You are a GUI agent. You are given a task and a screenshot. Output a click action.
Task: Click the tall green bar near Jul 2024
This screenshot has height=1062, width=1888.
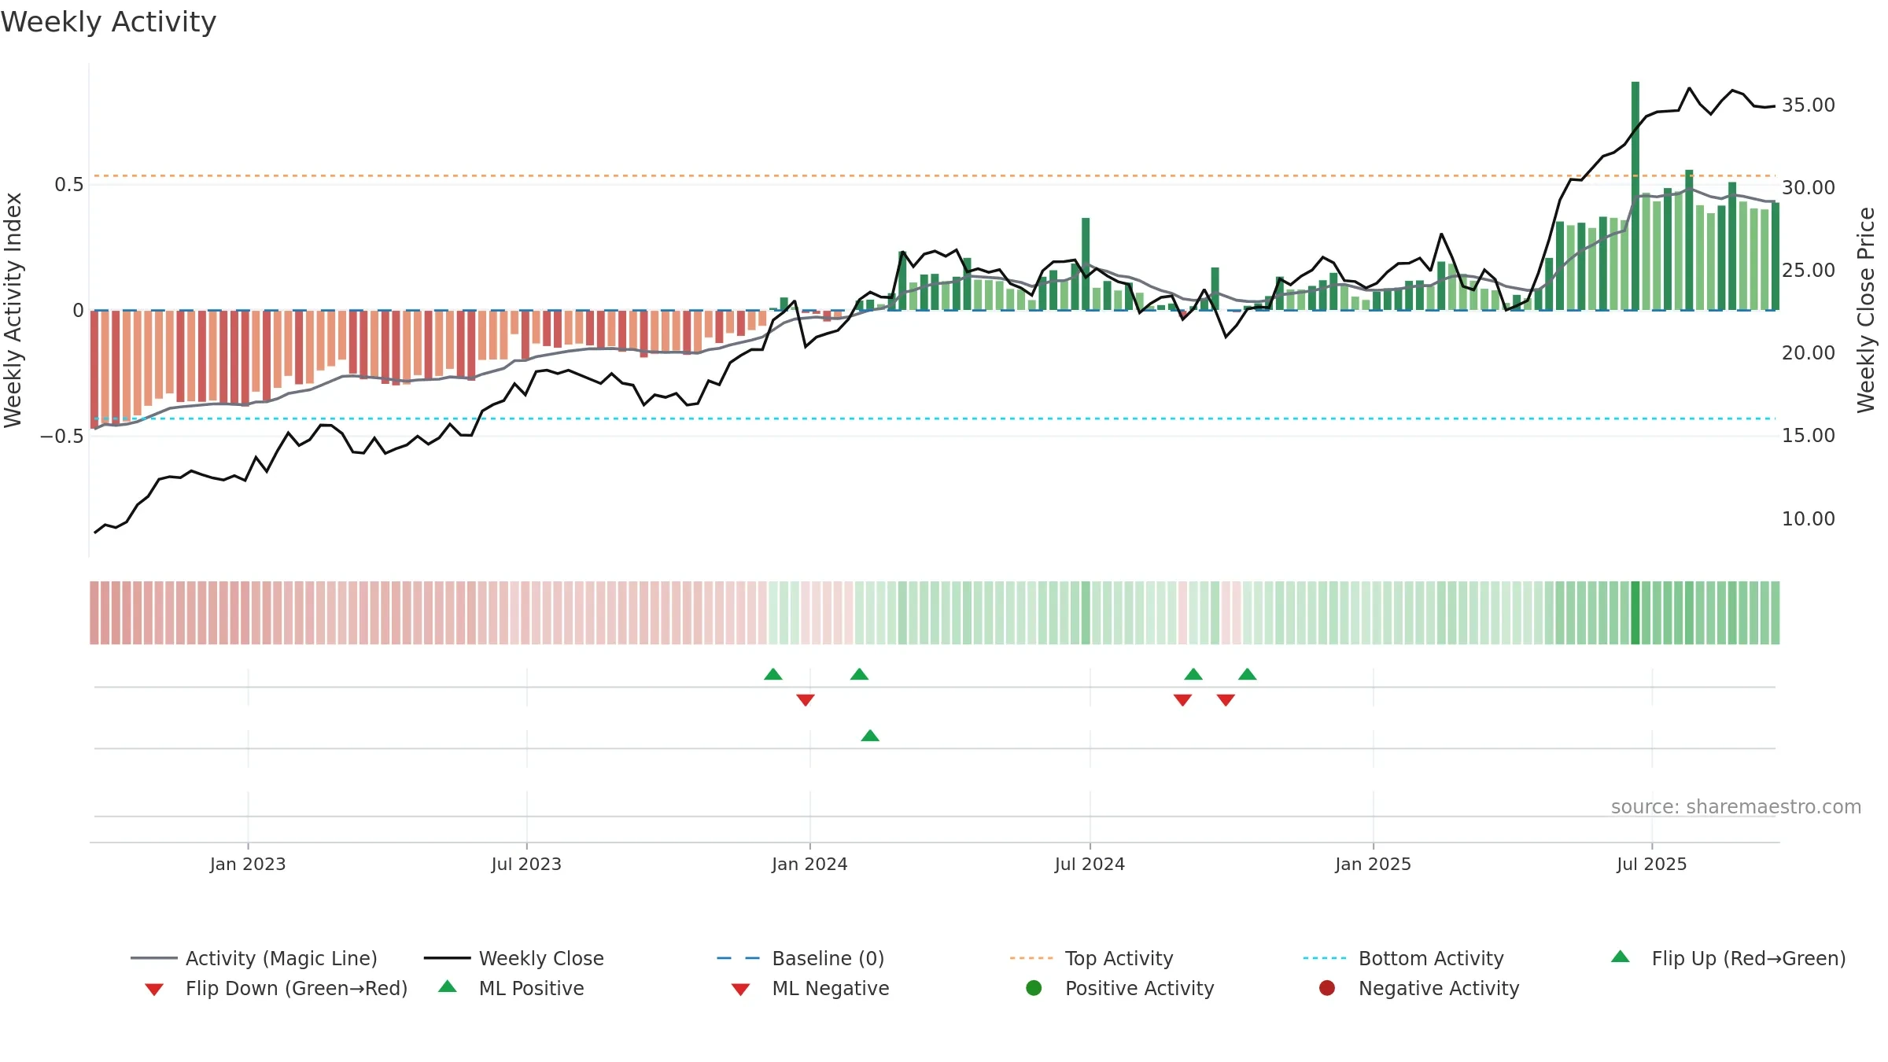1086,264
